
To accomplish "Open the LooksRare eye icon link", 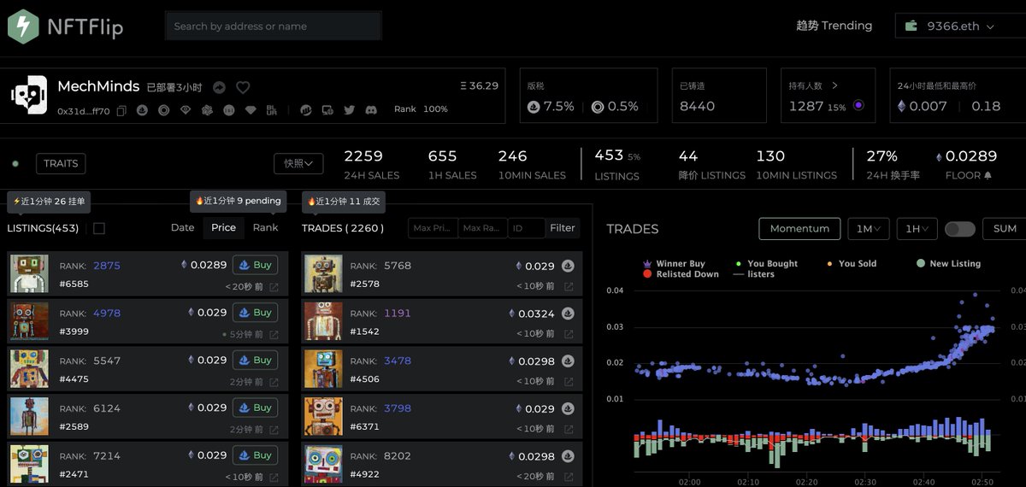I will [186, 110].
